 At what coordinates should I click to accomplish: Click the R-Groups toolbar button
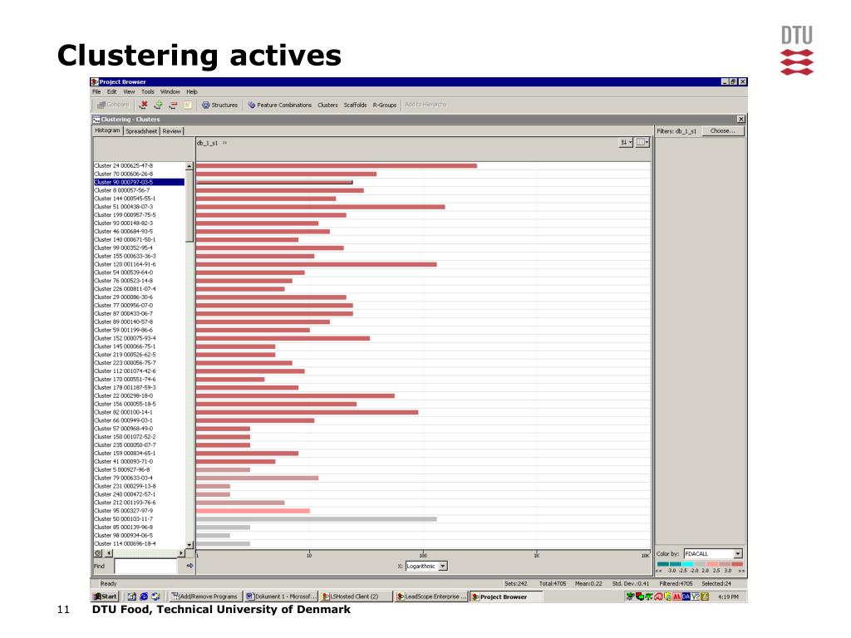coord(384,105)
